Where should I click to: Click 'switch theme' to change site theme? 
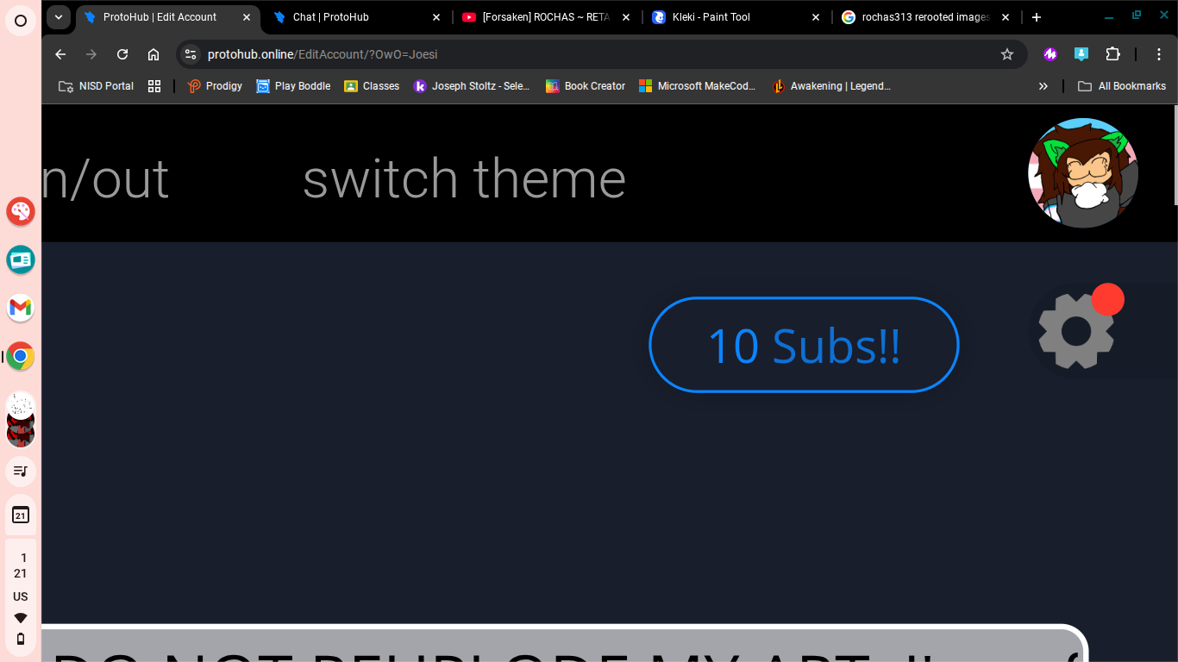tap(464, 178)
